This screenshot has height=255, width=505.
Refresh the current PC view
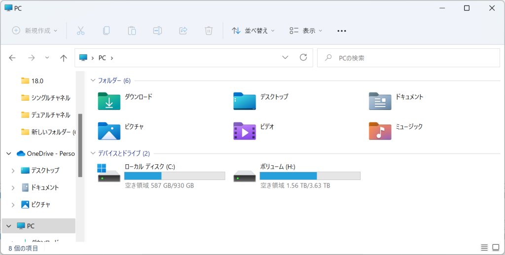coord(303,58)
